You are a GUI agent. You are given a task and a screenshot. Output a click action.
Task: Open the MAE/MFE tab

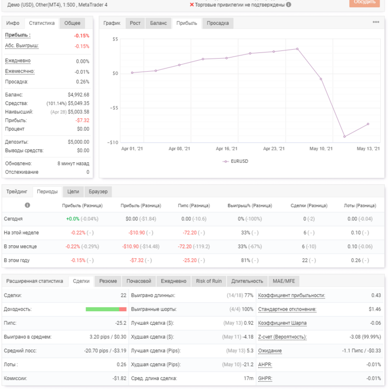284,281
